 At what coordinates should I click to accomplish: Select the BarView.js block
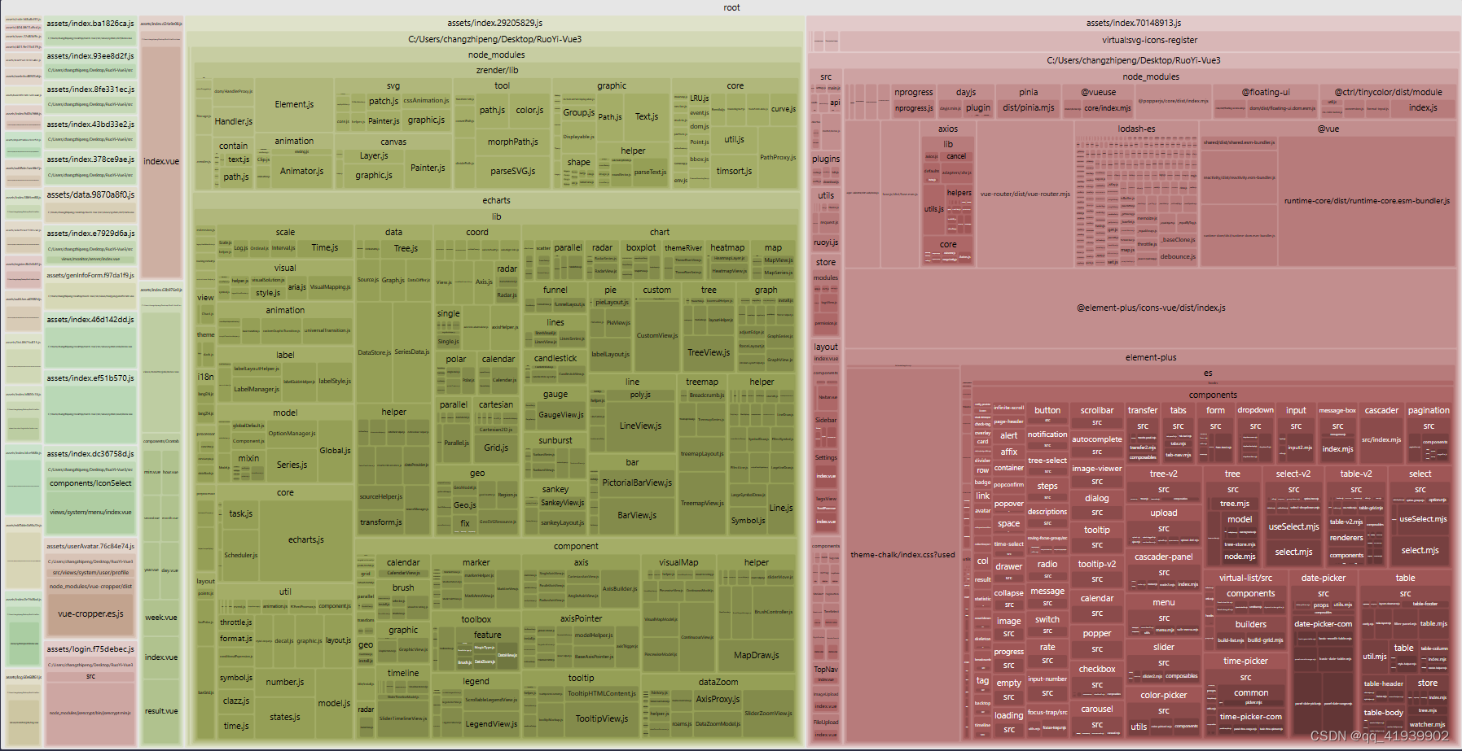pyautogui.click(x=637, y=515)
